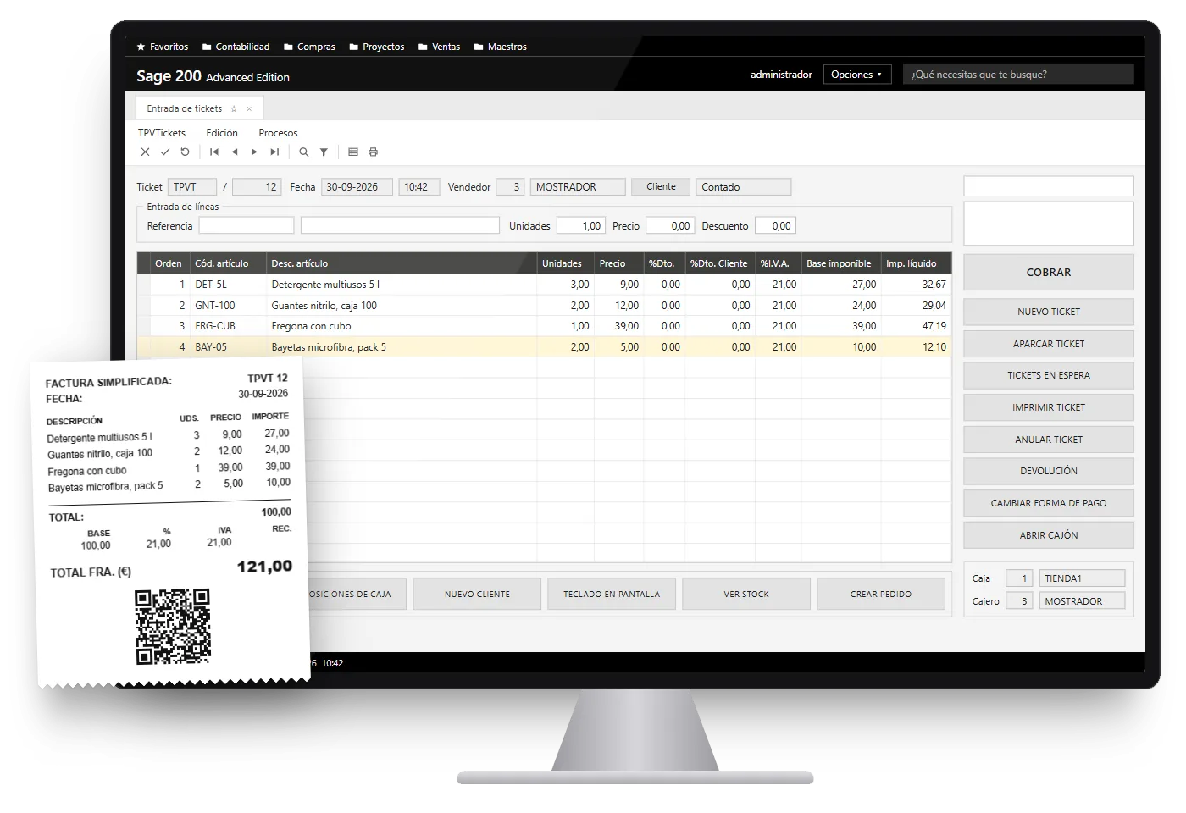1186x813 pixels.
Task: Click the DEVOLUCIÓN button
Action: [x=1049, y=471]
